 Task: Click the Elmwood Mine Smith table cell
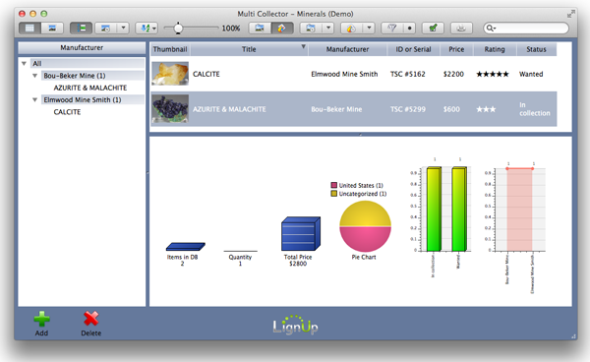(344, 74)
